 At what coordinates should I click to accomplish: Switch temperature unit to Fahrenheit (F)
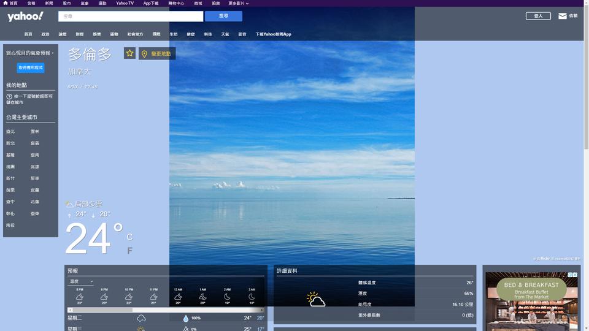tap(129, 251)
